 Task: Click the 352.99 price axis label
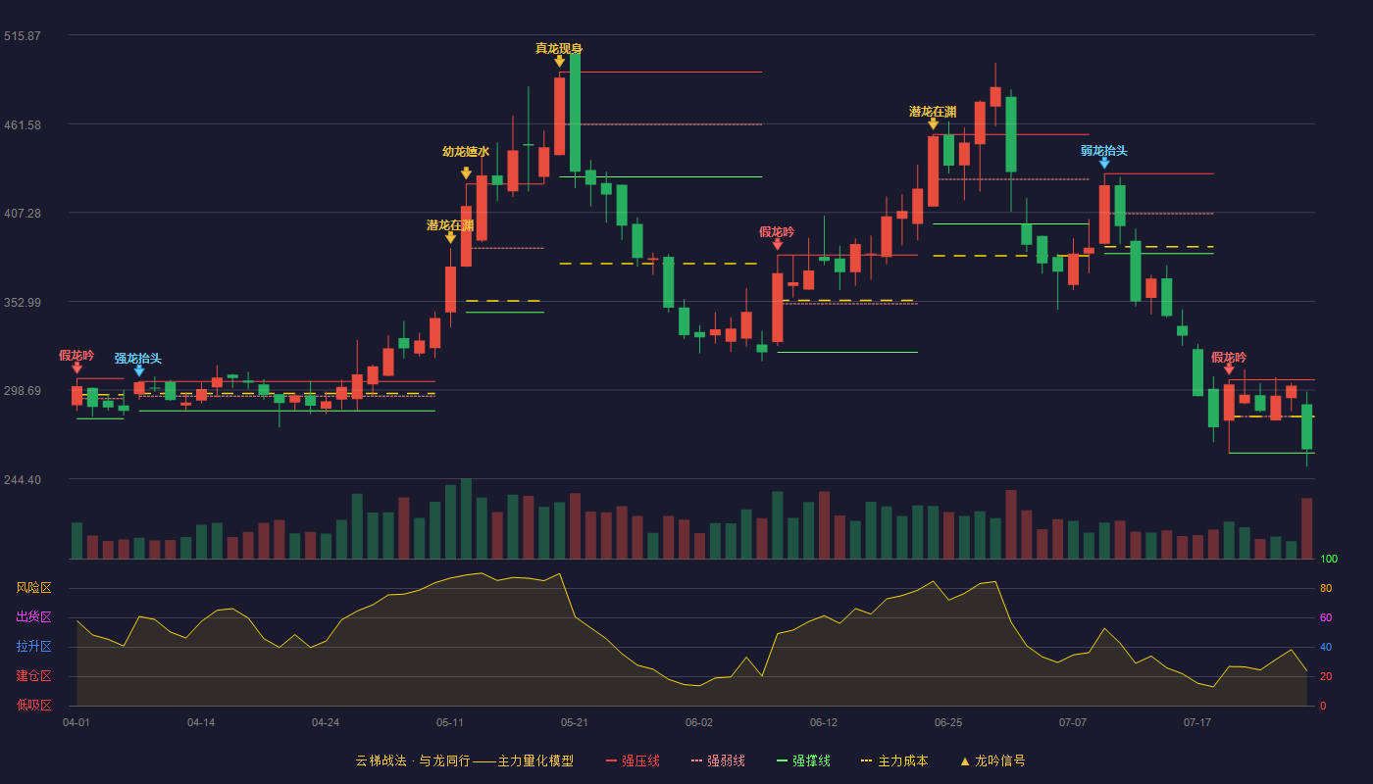[x=22, y=302]
